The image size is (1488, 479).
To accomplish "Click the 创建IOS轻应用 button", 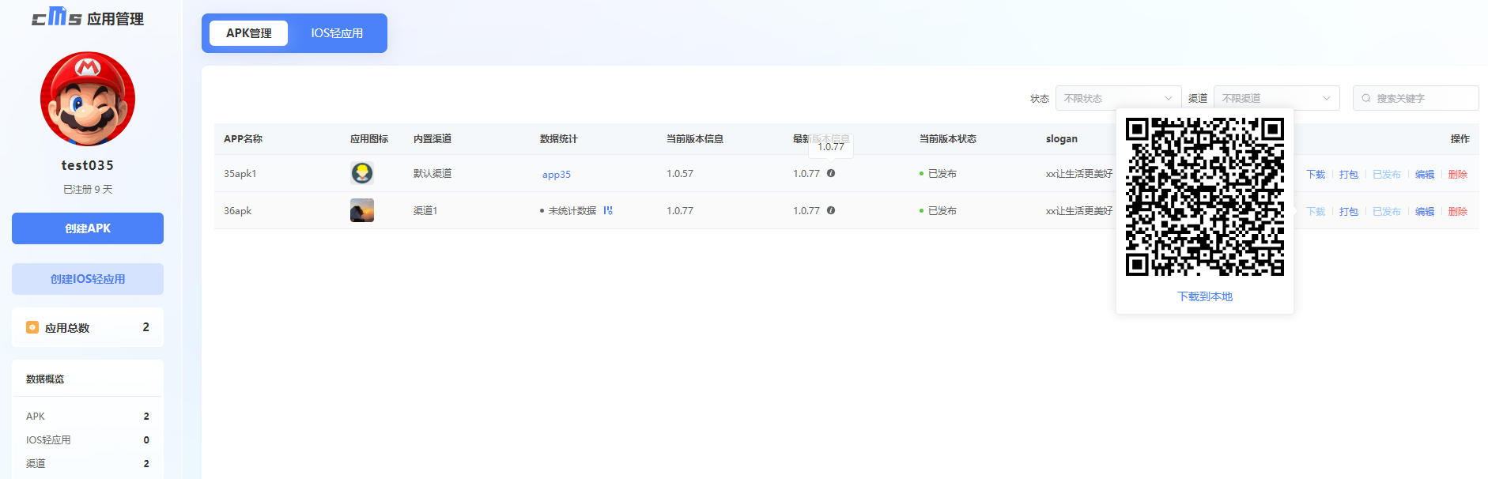I will pos(88,279).
